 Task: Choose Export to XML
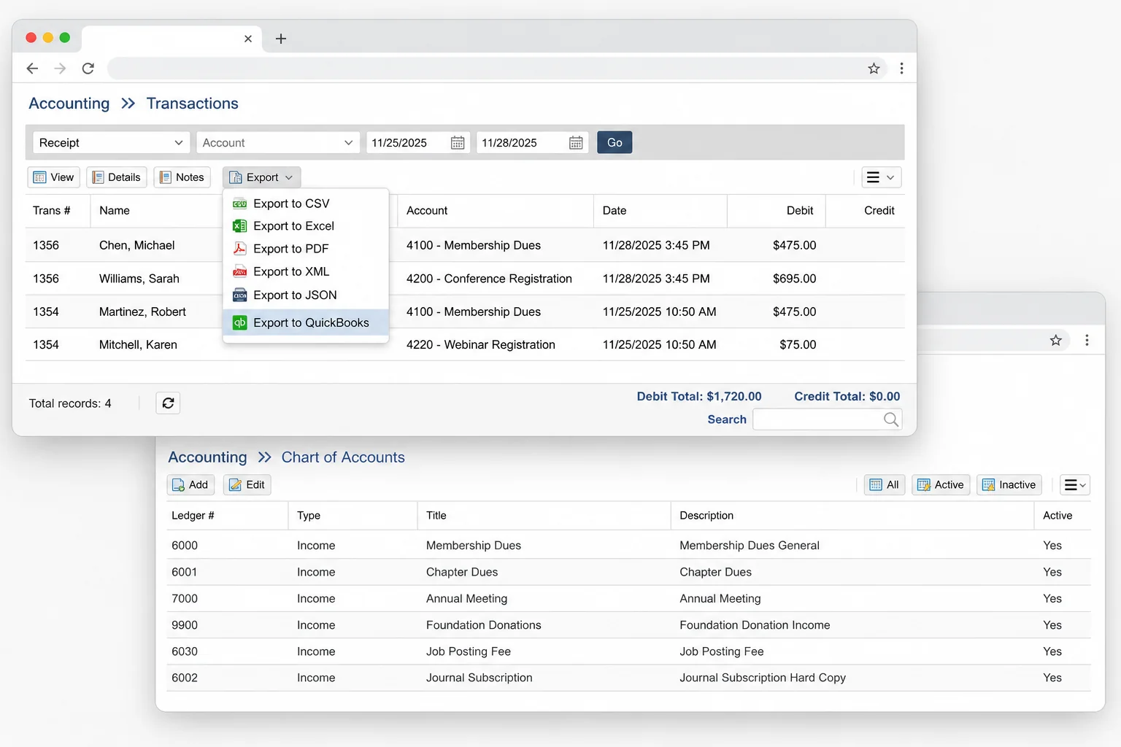(306, 271)
